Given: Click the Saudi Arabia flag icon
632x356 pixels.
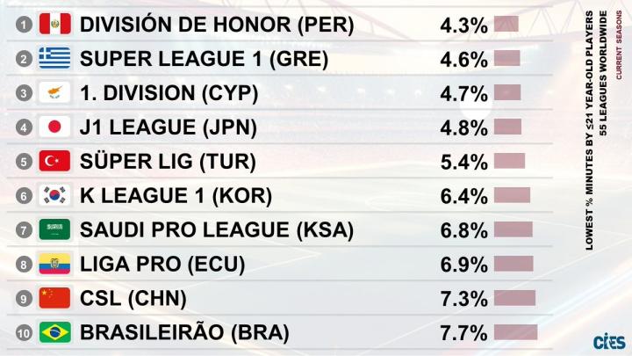Looking at the screenshot, I should 54,230.
